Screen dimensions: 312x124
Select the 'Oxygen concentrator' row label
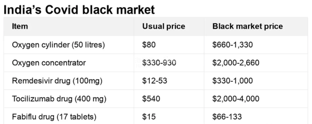[x=49, y=63]
